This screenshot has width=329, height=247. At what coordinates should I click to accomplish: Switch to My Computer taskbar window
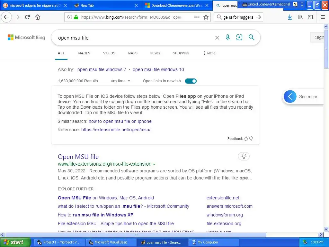pos(214,242)
